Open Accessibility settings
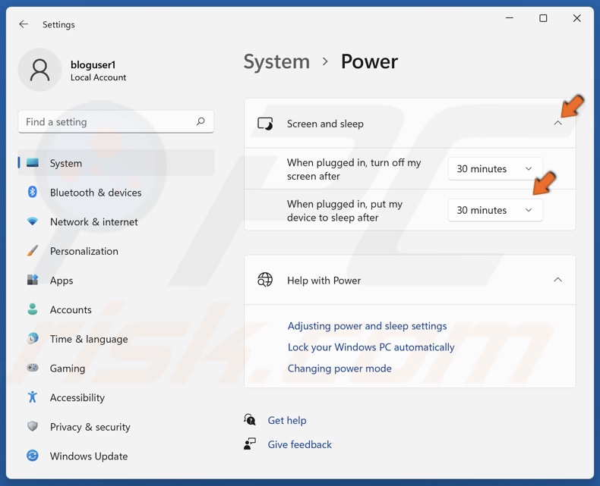The image size is (600, 486). pyautogui.click(x=77, y=397)
